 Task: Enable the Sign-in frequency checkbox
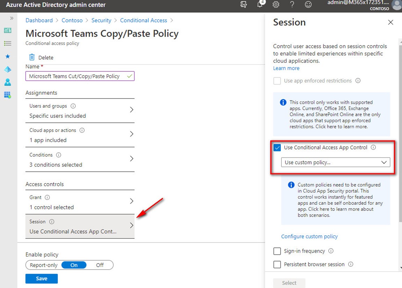click(277, 251)
